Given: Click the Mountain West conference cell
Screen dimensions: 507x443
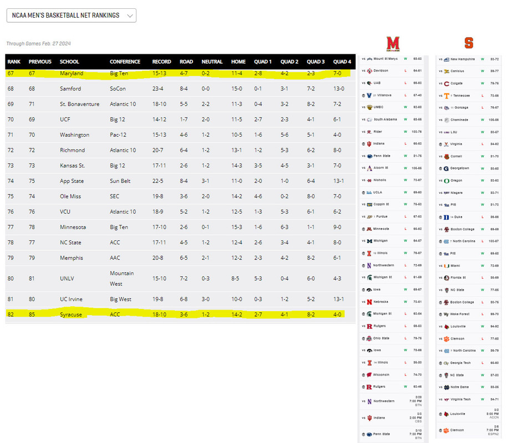Looking at the screenshot, I should [122, 279].
